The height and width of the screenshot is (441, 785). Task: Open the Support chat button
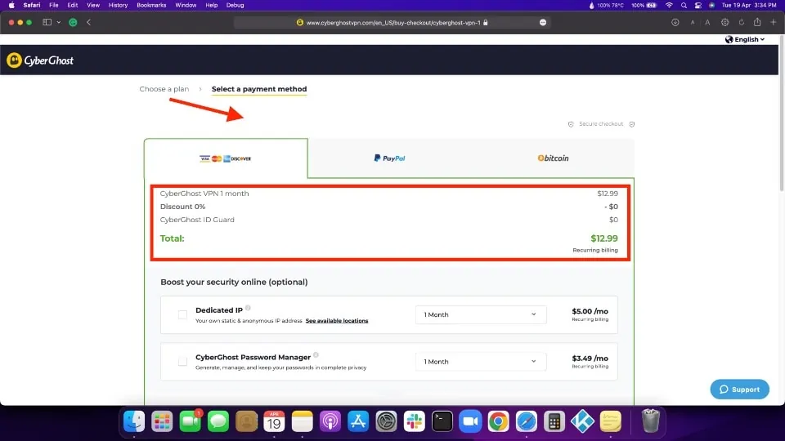click(739, 389)
